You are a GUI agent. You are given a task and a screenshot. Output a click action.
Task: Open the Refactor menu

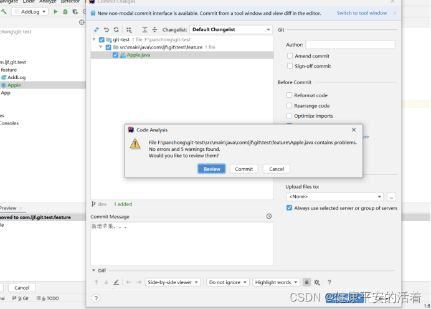(x=70, y=2)
